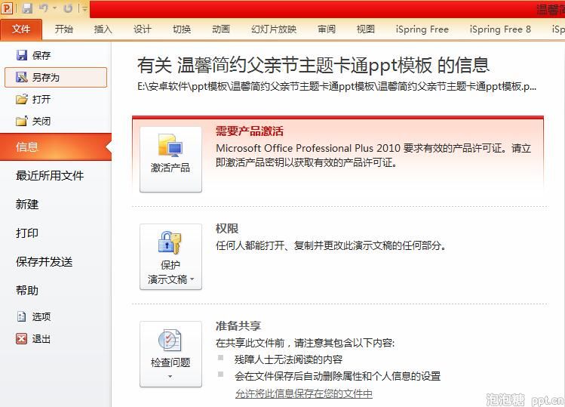Viewport: 565px width, 407px height.
Task: Open the Customize Quick Access Toolbar dropdown
Action: 84,8
